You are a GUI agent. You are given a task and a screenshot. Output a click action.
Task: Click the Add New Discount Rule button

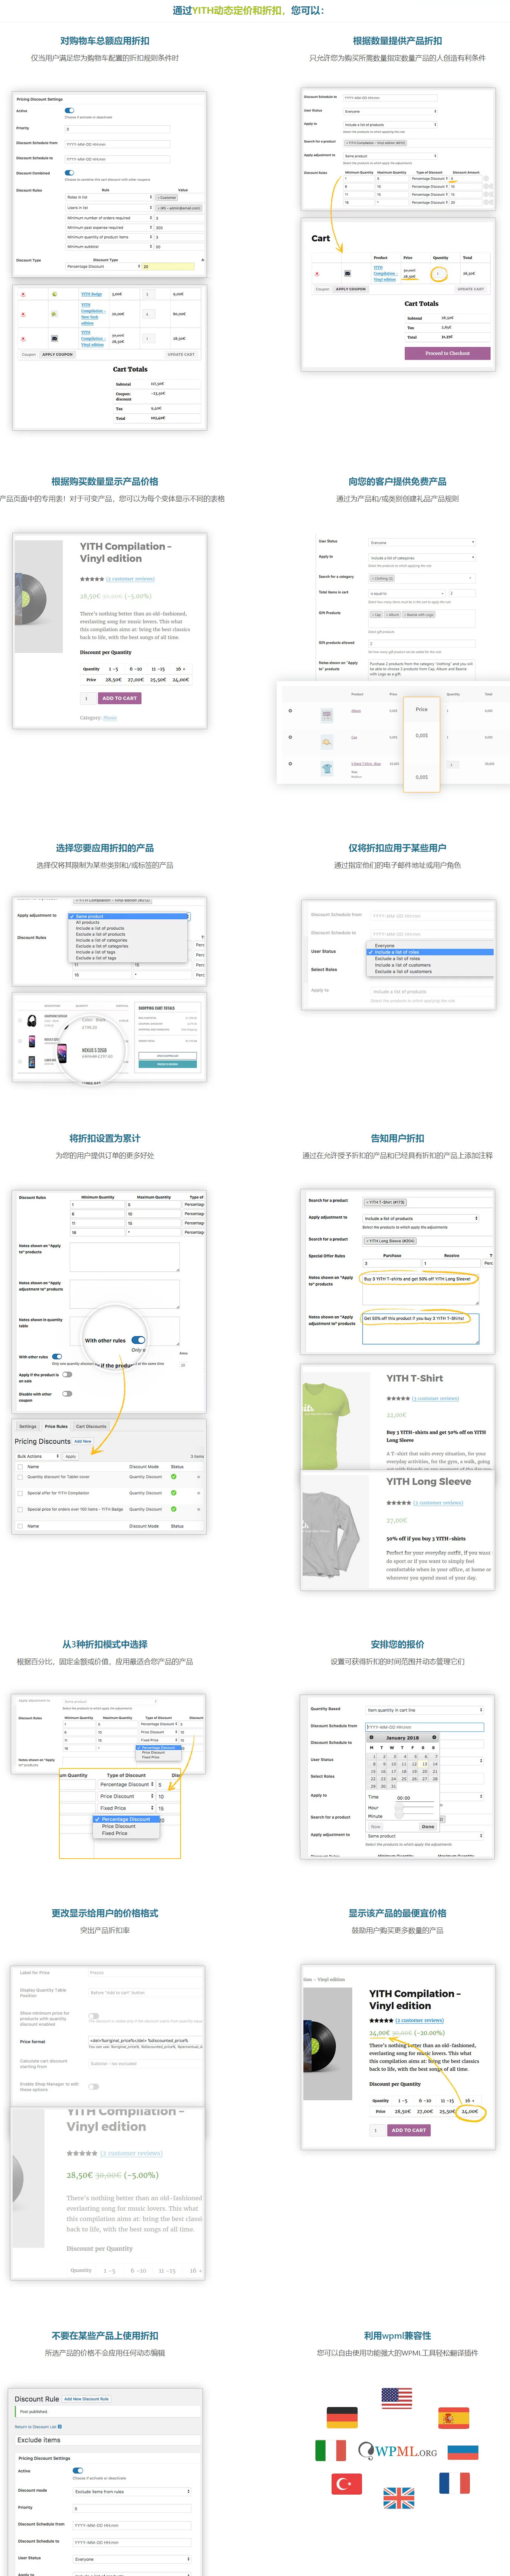point(87,2398)
